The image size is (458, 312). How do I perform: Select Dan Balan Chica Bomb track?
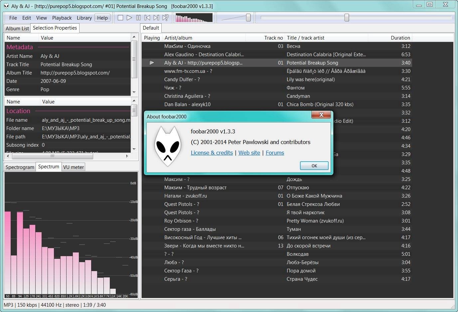click(x=277, y=104)
